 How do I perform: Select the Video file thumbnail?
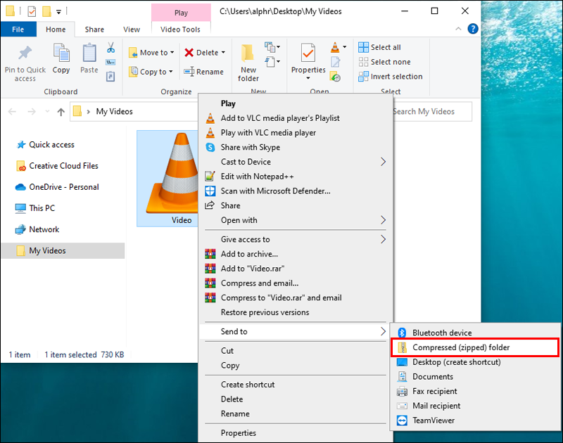coord(168,179)
